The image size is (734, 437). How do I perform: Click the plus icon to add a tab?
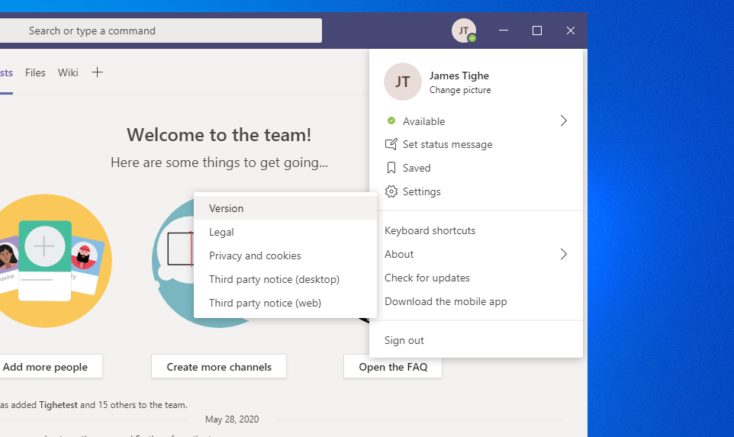(x=97, y=72)
